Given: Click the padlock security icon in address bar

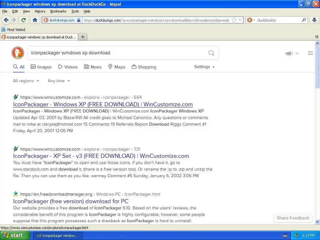Looking at the screenshot, I should click(x=78, y=20).
